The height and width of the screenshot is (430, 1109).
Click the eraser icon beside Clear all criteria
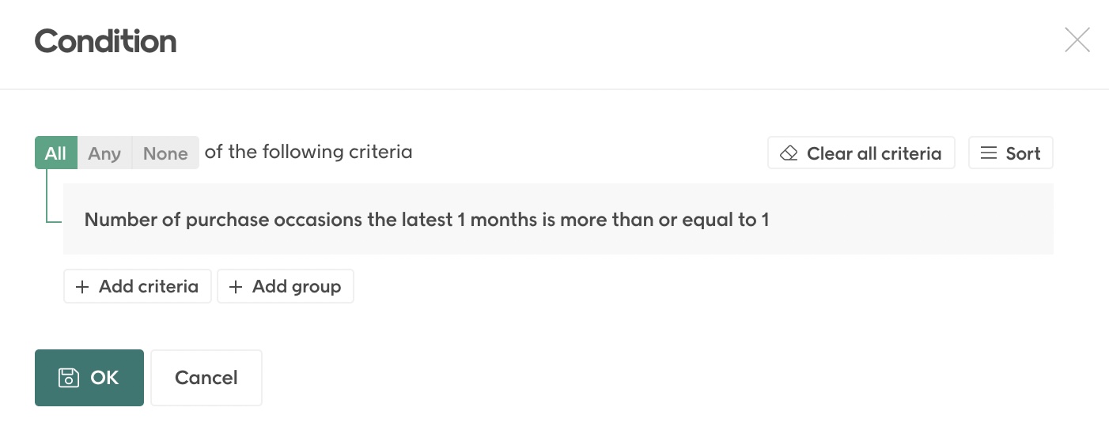[789, 153]
